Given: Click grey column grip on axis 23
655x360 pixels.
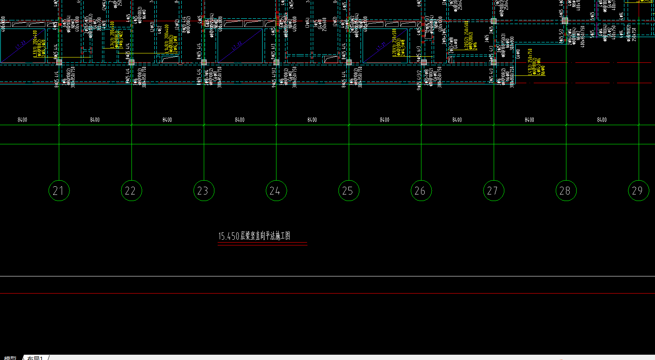Looking at the screenshot, I should [204, 62].
